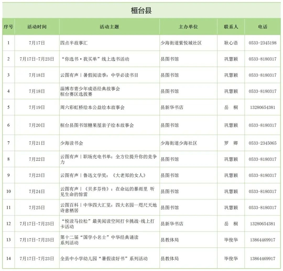Click '县教体局' in row 14
This screenshot has width=283, height=271.
[170, 258]
